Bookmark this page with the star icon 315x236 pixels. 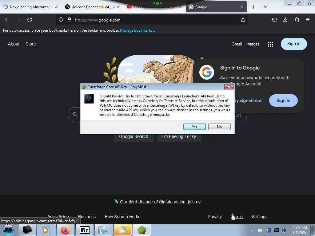[x=243, y=20]
